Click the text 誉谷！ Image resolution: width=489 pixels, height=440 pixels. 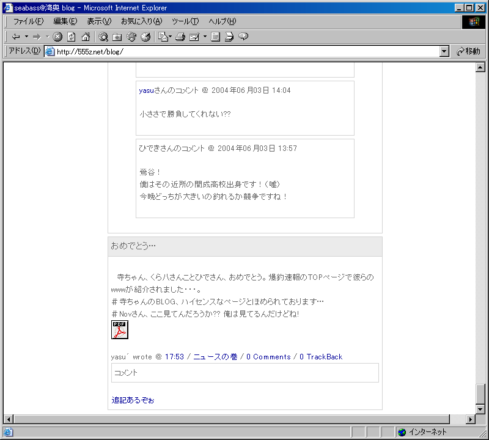[150, 172]
